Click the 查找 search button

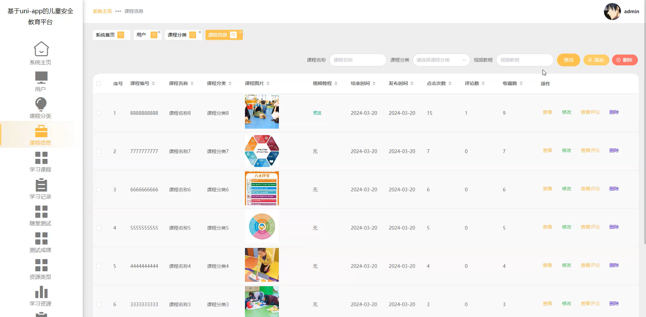click(x=569, y=60)
